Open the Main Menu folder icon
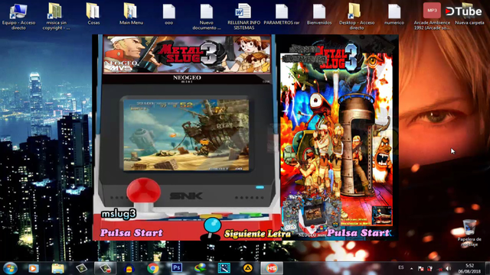The height and width of the screenshot is (275, 490). (131, 14)
